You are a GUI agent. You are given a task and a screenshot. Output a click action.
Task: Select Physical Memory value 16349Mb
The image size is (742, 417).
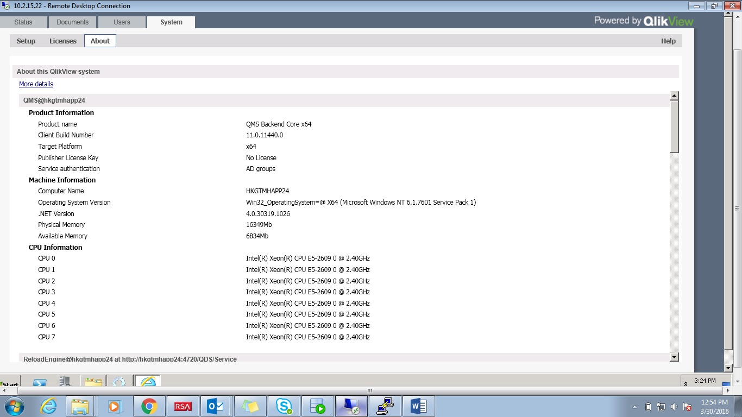(x=259, y=225)
